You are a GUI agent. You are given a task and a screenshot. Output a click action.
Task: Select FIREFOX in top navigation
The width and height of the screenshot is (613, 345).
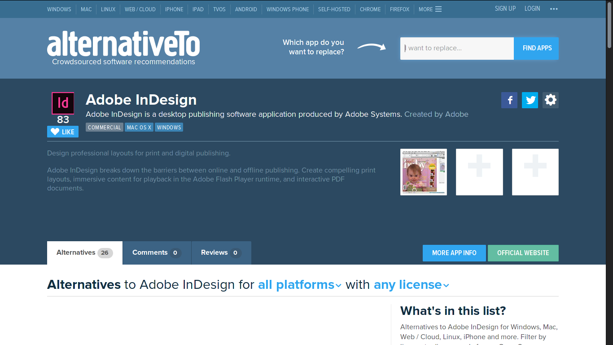tap(399, 9)
